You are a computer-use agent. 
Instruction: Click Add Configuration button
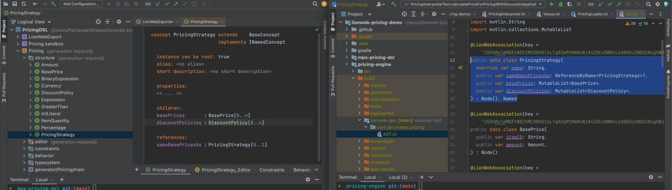pos(81,4)
